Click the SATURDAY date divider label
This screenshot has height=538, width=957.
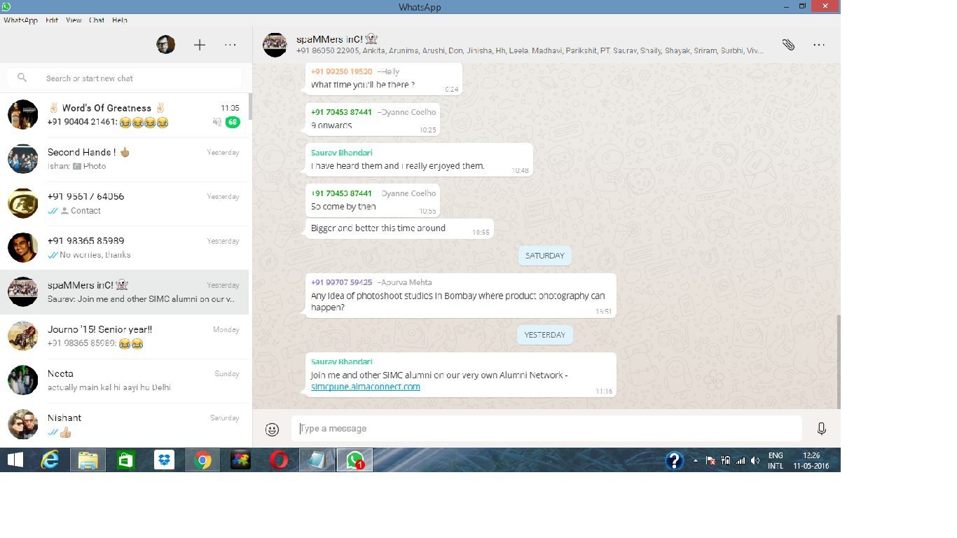[545, 256]
